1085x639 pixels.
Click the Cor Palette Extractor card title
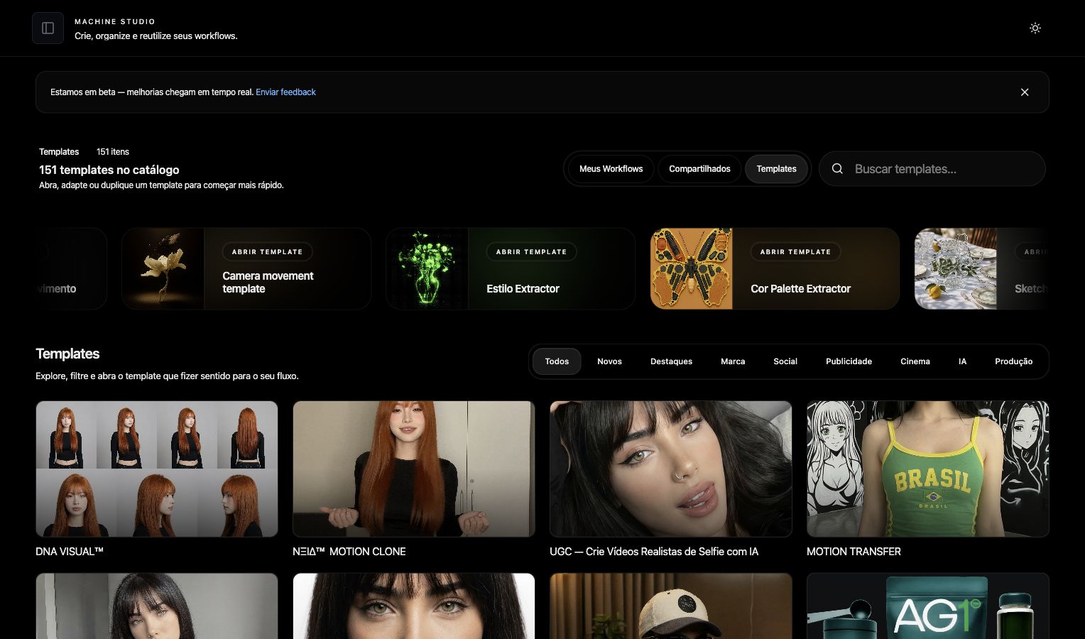pyautogui.click(x=800, y=289)
